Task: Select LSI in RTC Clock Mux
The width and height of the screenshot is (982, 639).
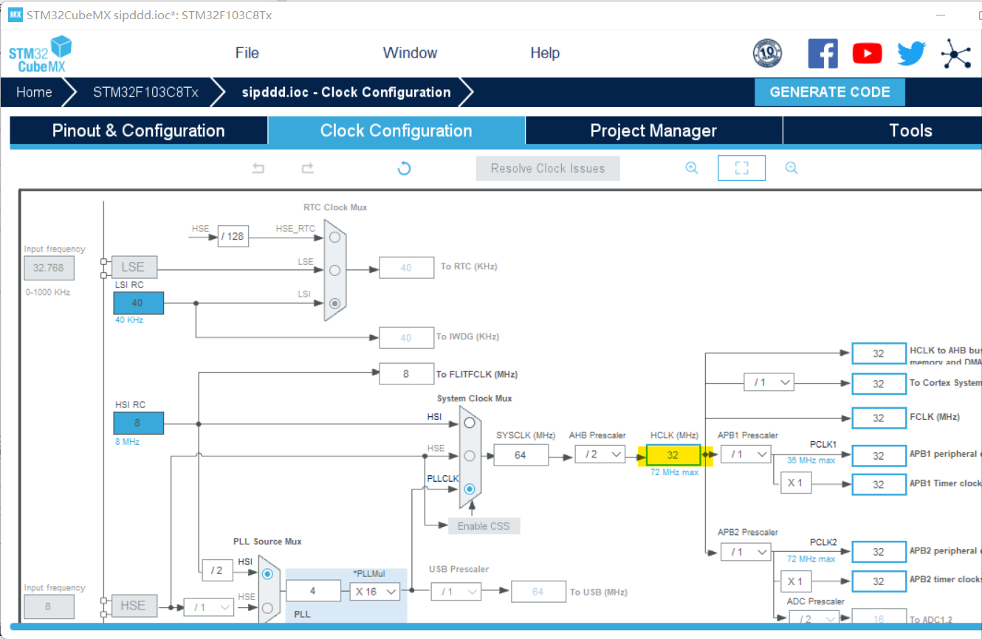Action: [335, 303]
